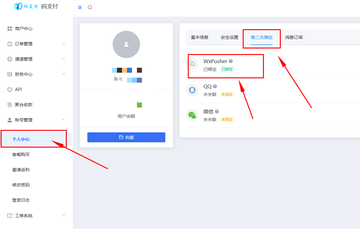Click the hamburger menu icon in the header
Screen dimensions: 360x229
coord(80,7)
